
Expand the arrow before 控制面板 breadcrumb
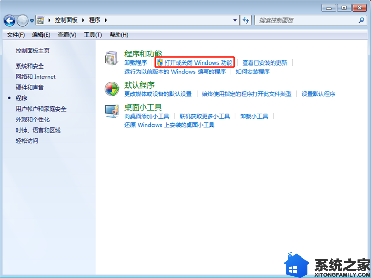[49, 20]
